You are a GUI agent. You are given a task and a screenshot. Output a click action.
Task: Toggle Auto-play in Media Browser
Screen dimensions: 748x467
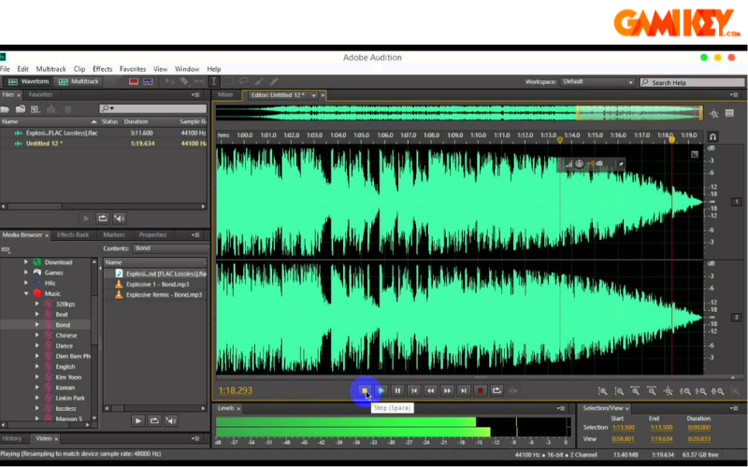click(x=171, y=421)
